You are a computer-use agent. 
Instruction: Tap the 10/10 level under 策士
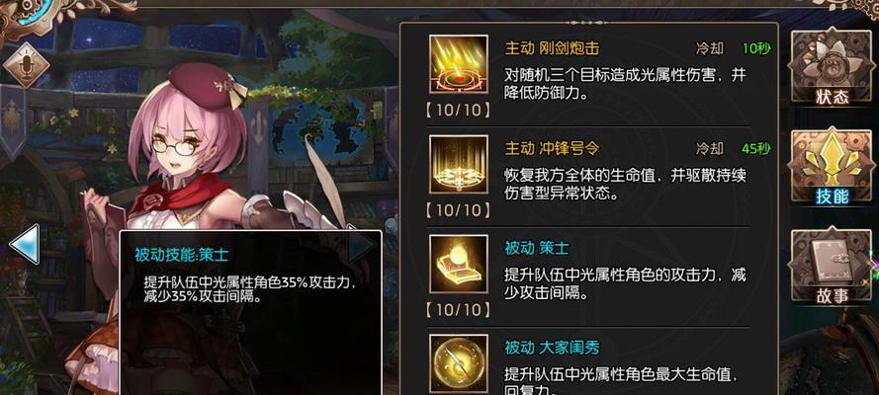click(x=458, y=309)
